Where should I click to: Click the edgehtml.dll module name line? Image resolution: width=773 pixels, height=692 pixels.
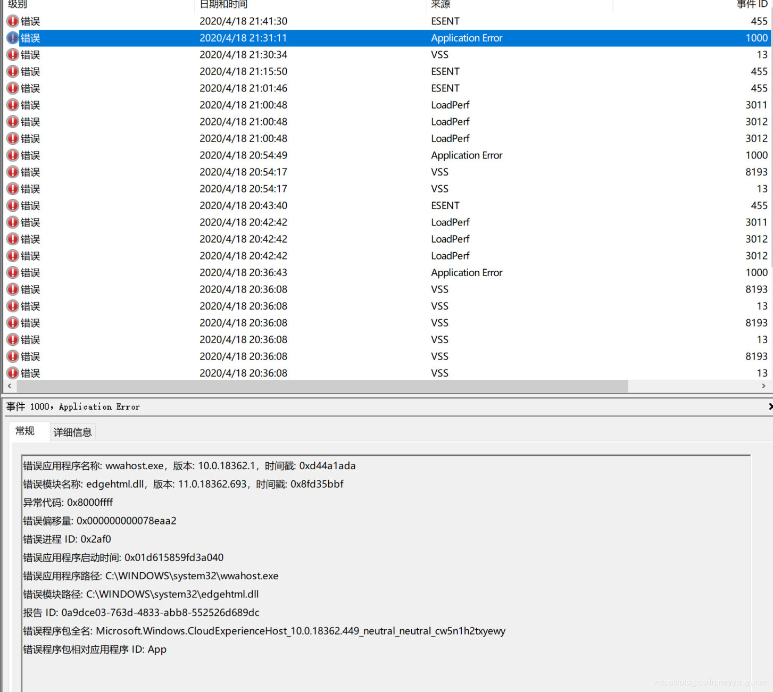click(183, 484)
